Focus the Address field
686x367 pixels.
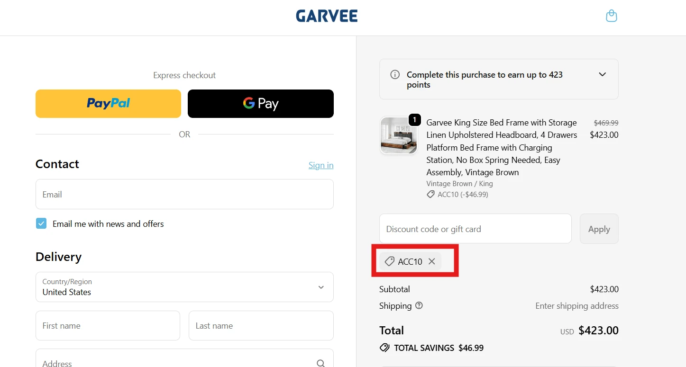click(x=184, y=358)
